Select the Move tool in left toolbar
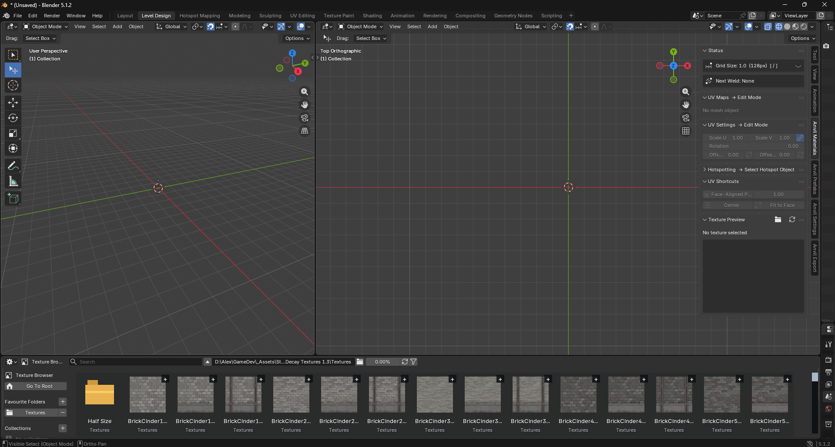This screenshot has width=835, height=447. tap(13, 103)
